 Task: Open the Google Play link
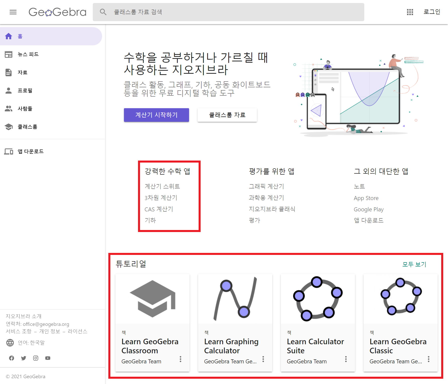(369, 209)
